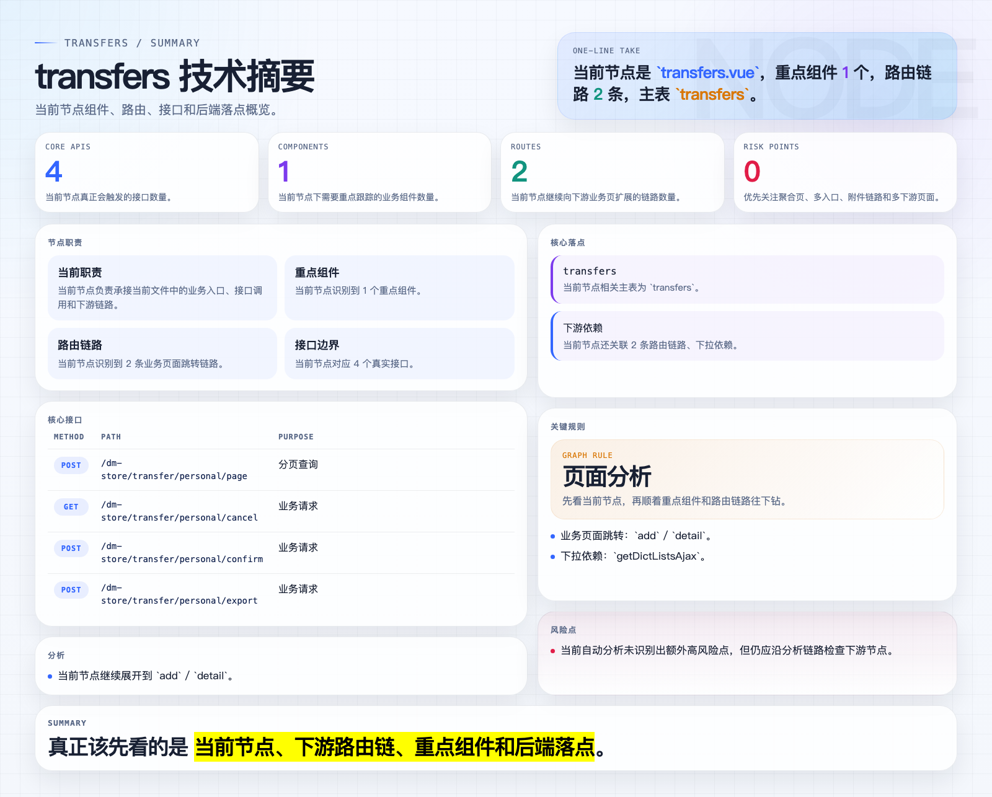Click the number 0 under RISK POINTS
The image size is (992, 797).
[x=752, y=171]
